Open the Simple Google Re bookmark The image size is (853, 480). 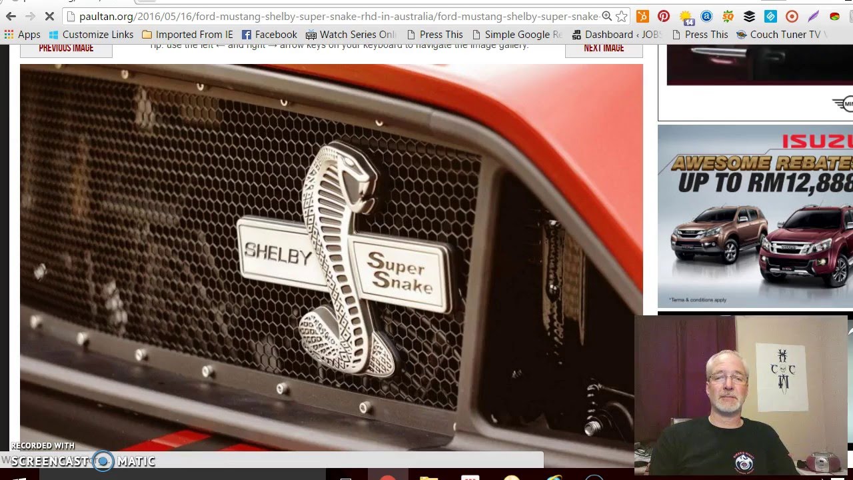(516, 35)
